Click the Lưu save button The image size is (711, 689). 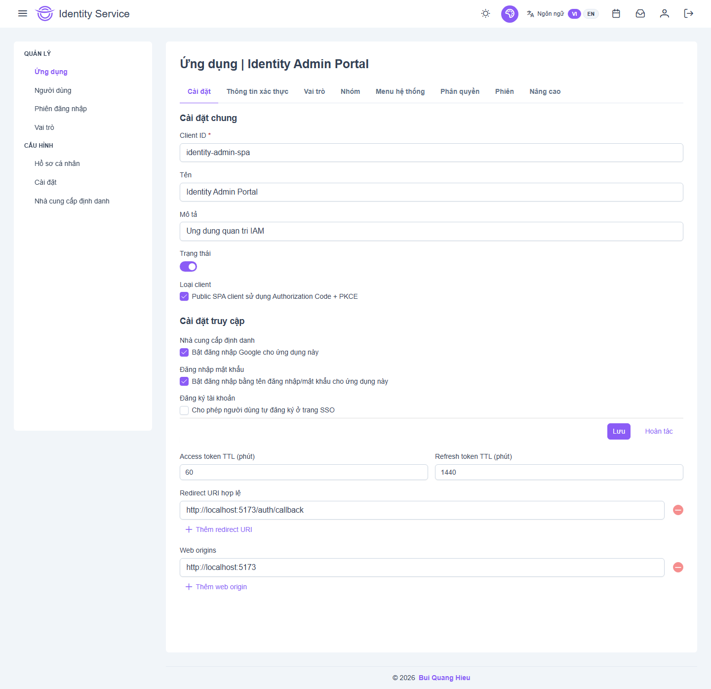618,431
